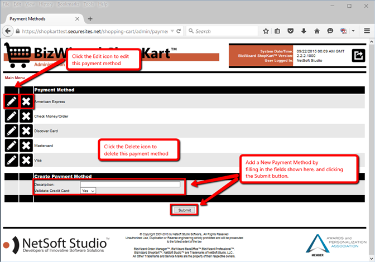Viewport: 375px width, 262px height.
Task: Click the Awards and Personalization Association logo
Action: tap(336, 245)
